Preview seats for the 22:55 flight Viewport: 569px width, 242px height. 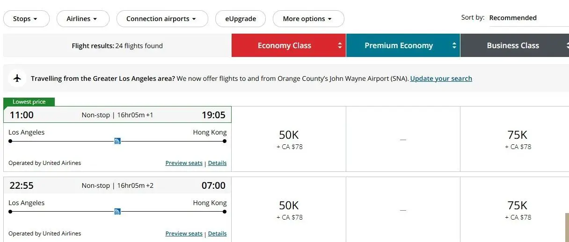[184, 234]
